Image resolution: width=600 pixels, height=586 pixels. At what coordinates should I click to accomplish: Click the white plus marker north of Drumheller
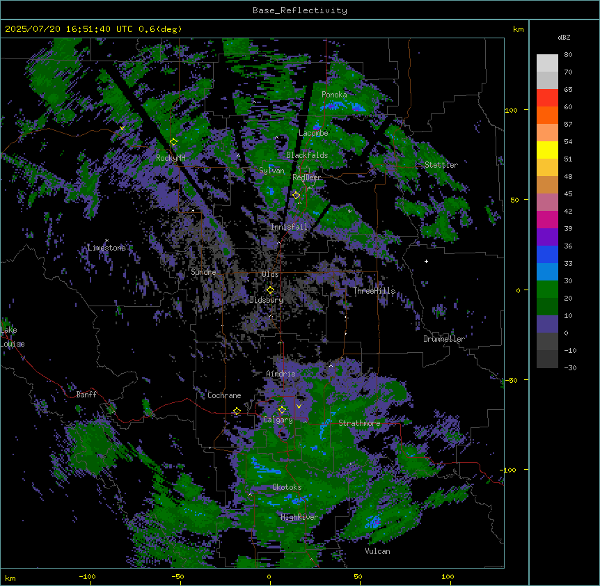point(426,261)
